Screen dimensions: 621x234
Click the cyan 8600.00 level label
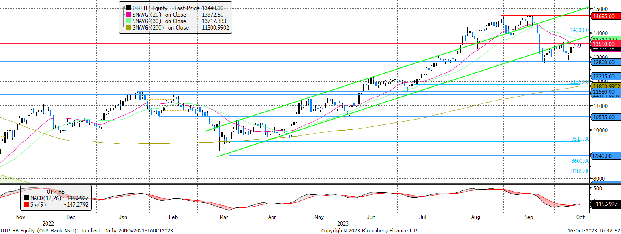(x=580, y=161)
